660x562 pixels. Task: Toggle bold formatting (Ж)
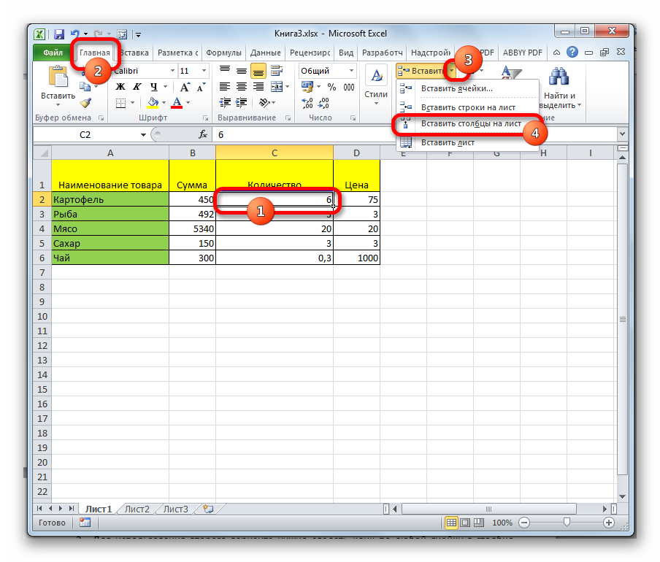(120, 87)
